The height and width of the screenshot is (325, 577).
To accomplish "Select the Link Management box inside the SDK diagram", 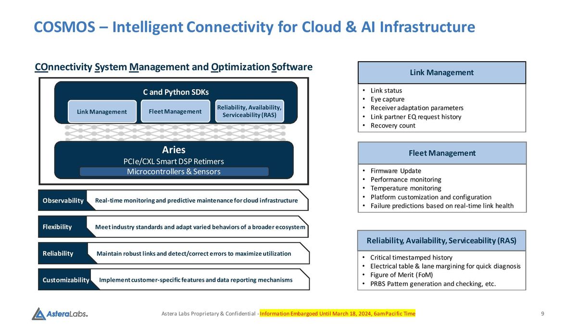I will pyautogui.click(x=102, y=112).
